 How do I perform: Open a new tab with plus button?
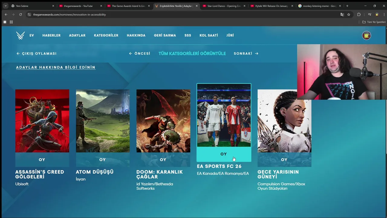point(347,6)
